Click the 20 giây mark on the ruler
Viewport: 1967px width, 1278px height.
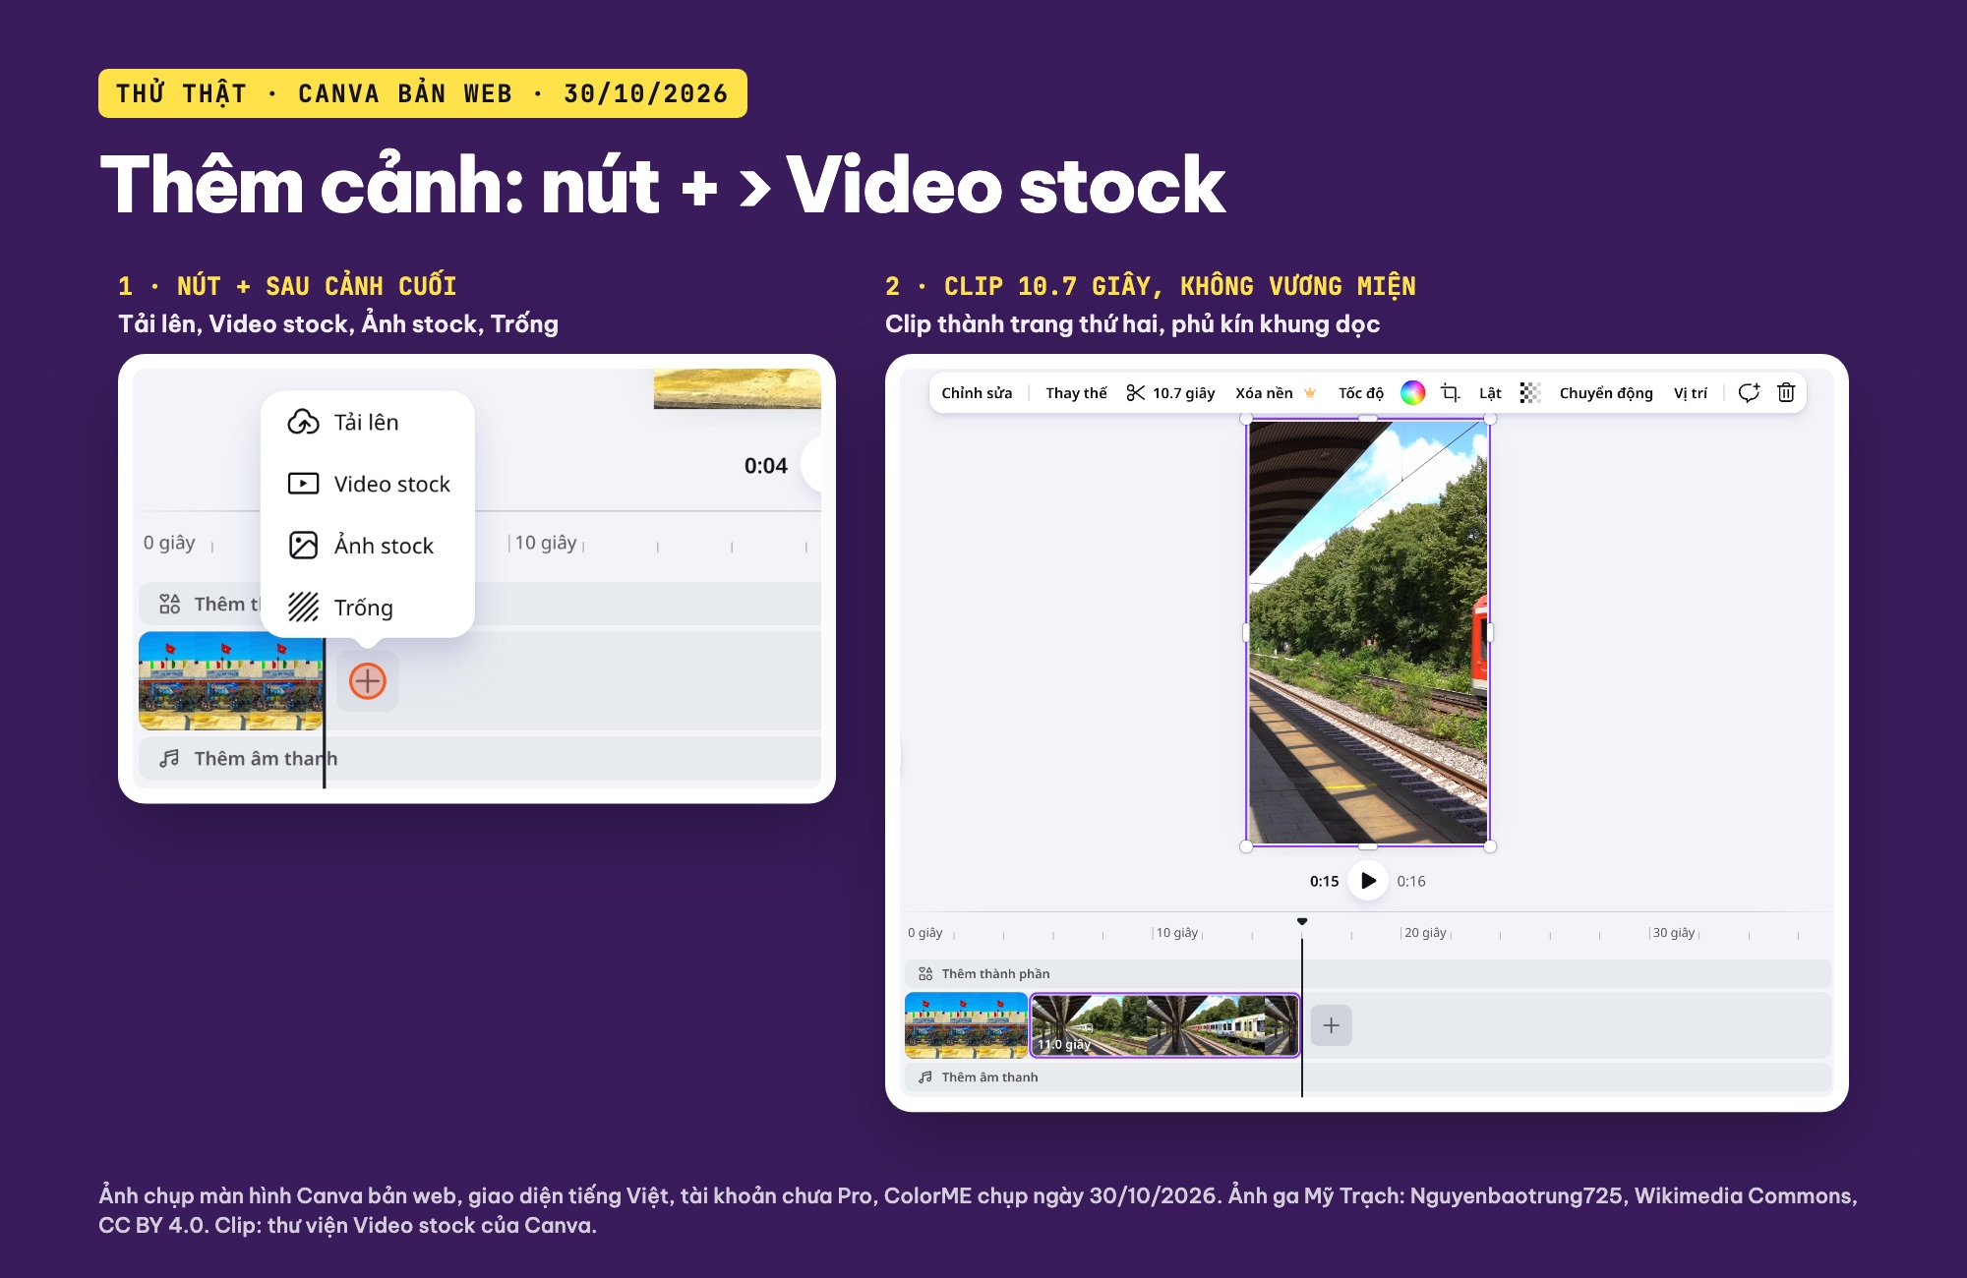pyautogui.click(x=1425, y=932)
